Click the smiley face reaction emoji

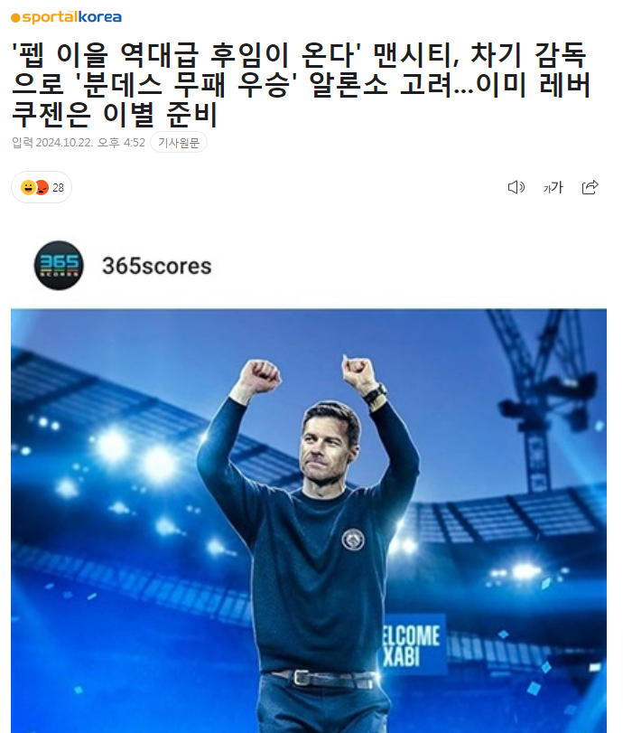click(28, 187)
